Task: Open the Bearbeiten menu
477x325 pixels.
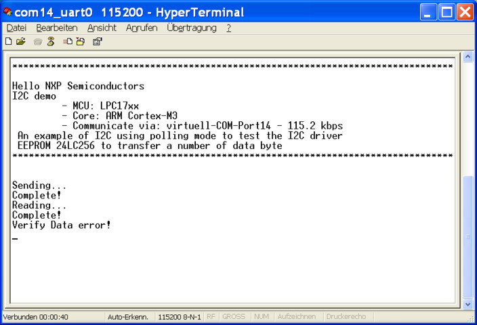Action: click(x=57, y=28)
